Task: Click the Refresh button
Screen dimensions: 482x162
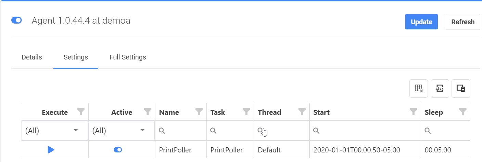Action: (463, 22)
